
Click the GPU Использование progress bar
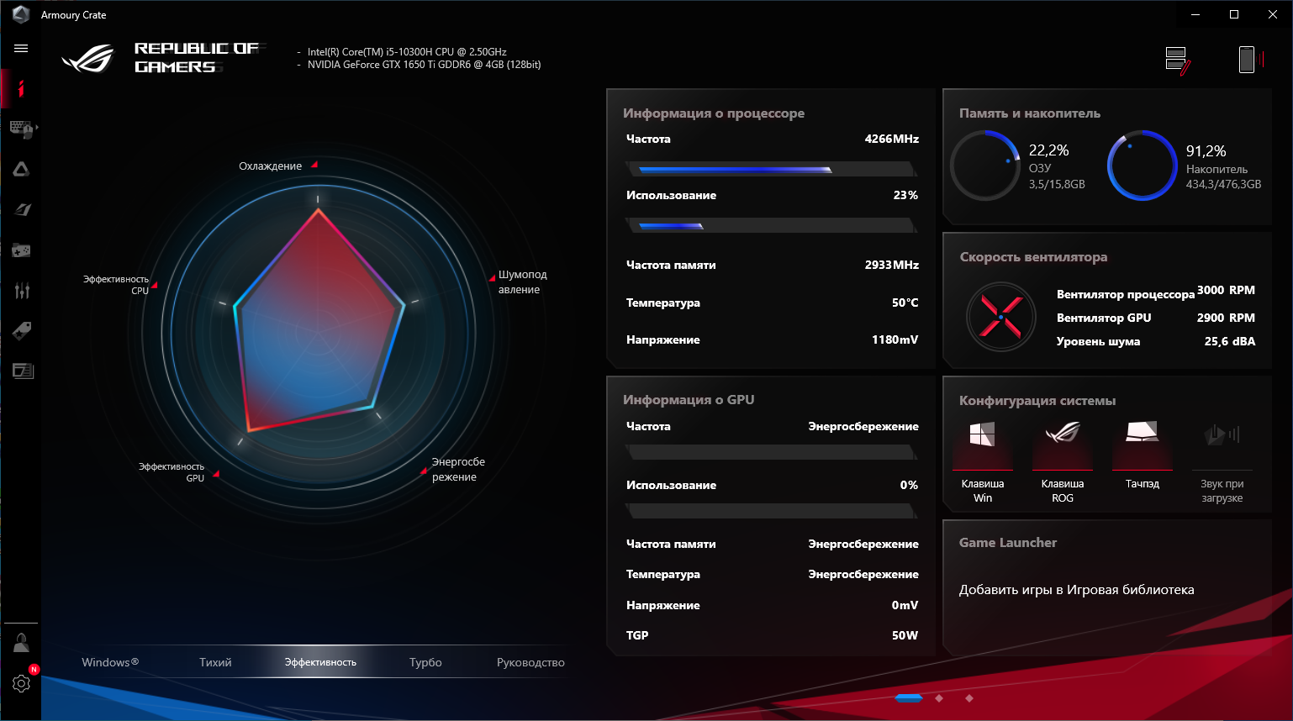tap(771, 511)
